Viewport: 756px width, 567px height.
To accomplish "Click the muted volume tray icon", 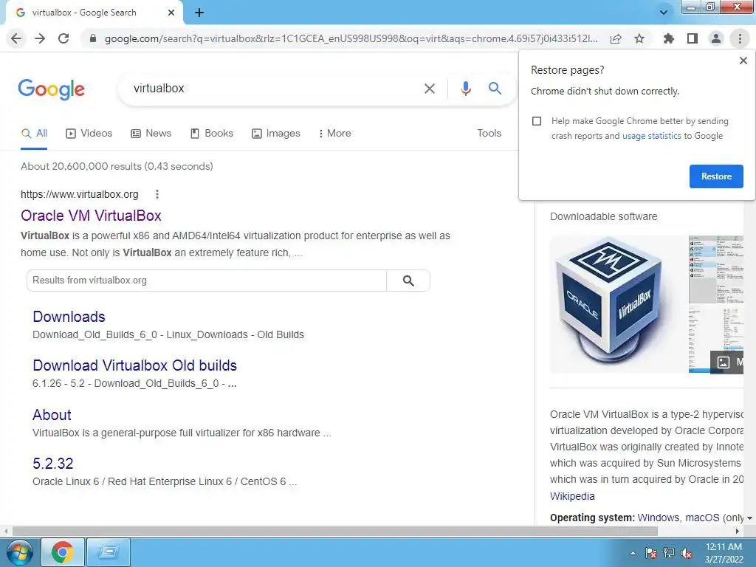I will [687, 553].
